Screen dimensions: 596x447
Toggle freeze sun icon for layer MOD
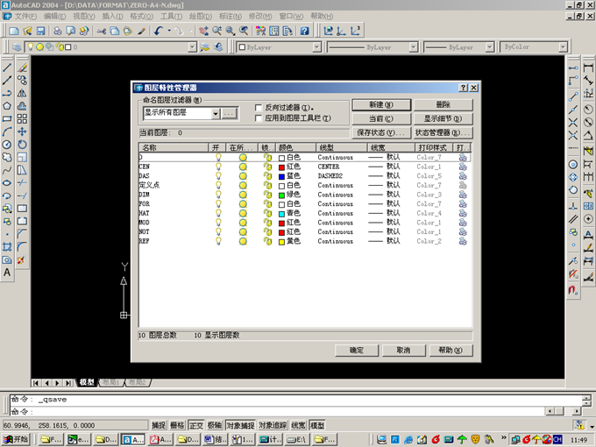pyautogui.click(x=243, y=223)
